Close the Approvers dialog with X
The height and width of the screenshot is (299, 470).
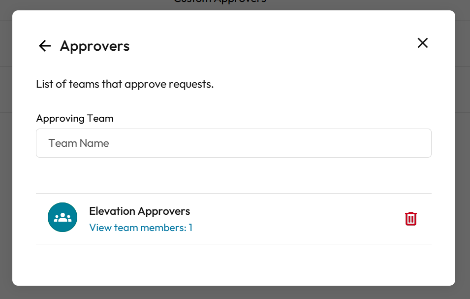pyautogui.click(x=422, y=43)
